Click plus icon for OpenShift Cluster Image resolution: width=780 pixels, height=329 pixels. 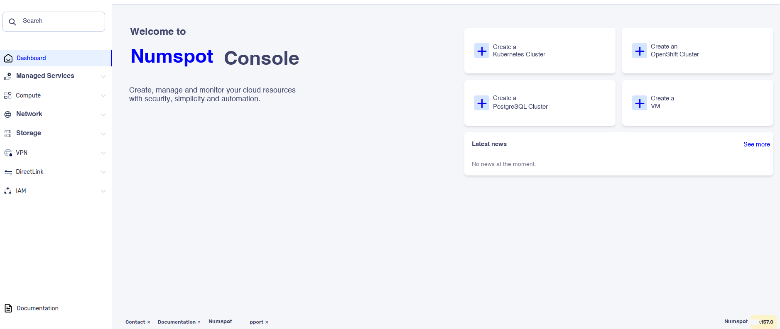click(640, 51)
